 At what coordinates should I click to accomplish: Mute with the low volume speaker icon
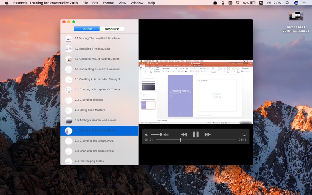tap(147, 135)
